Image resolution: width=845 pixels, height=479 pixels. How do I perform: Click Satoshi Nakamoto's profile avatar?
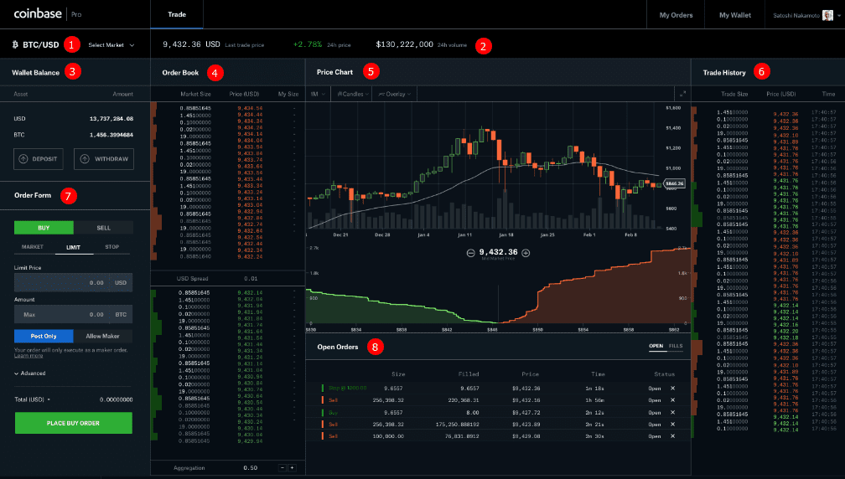click(827, 14)
